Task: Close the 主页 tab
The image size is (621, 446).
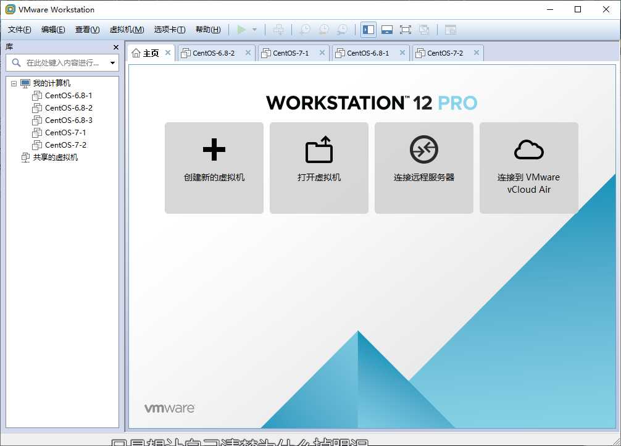Action: (x=168, y=53)
